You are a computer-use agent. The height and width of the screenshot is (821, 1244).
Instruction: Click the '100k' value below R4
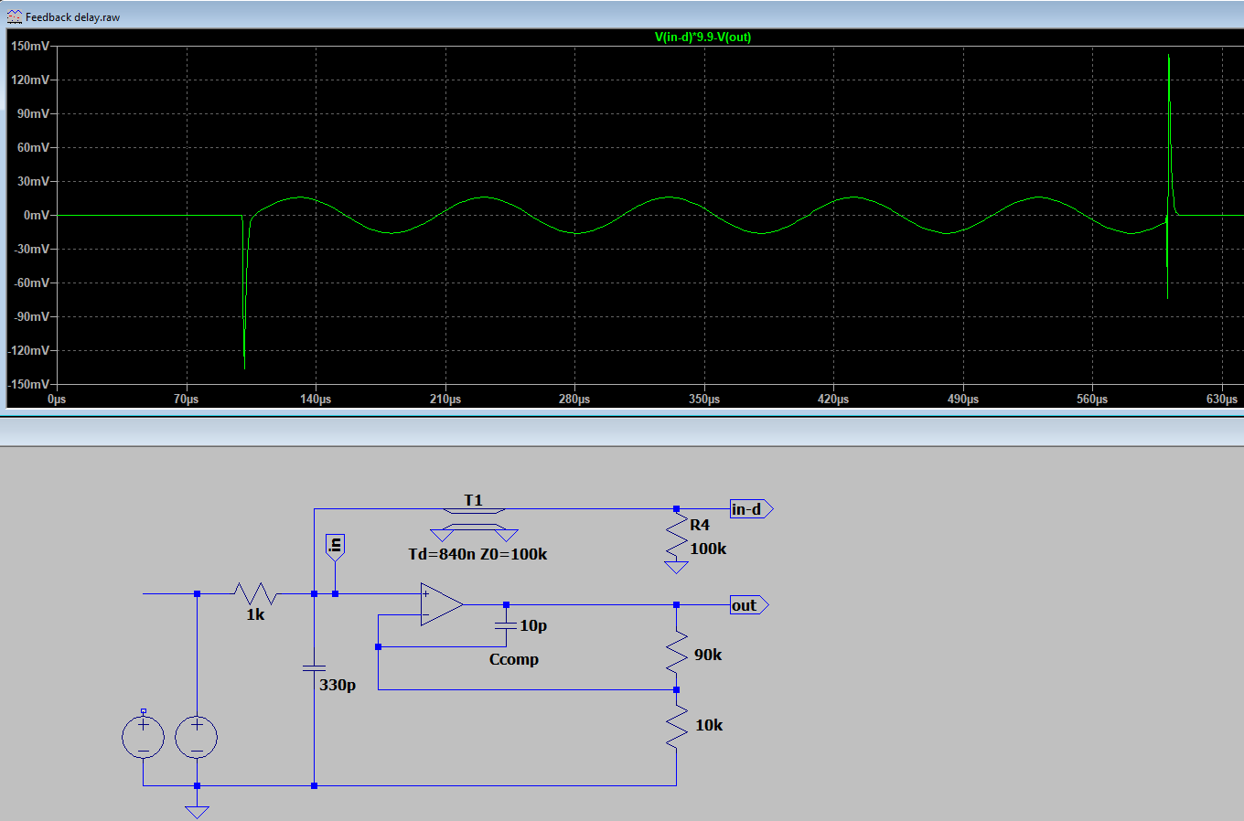[x=708, y=549]
